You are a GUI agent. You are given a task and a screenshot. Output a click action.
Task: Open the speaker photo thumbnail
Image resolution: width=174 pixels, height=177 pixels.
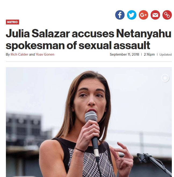[x=89, y=122]
